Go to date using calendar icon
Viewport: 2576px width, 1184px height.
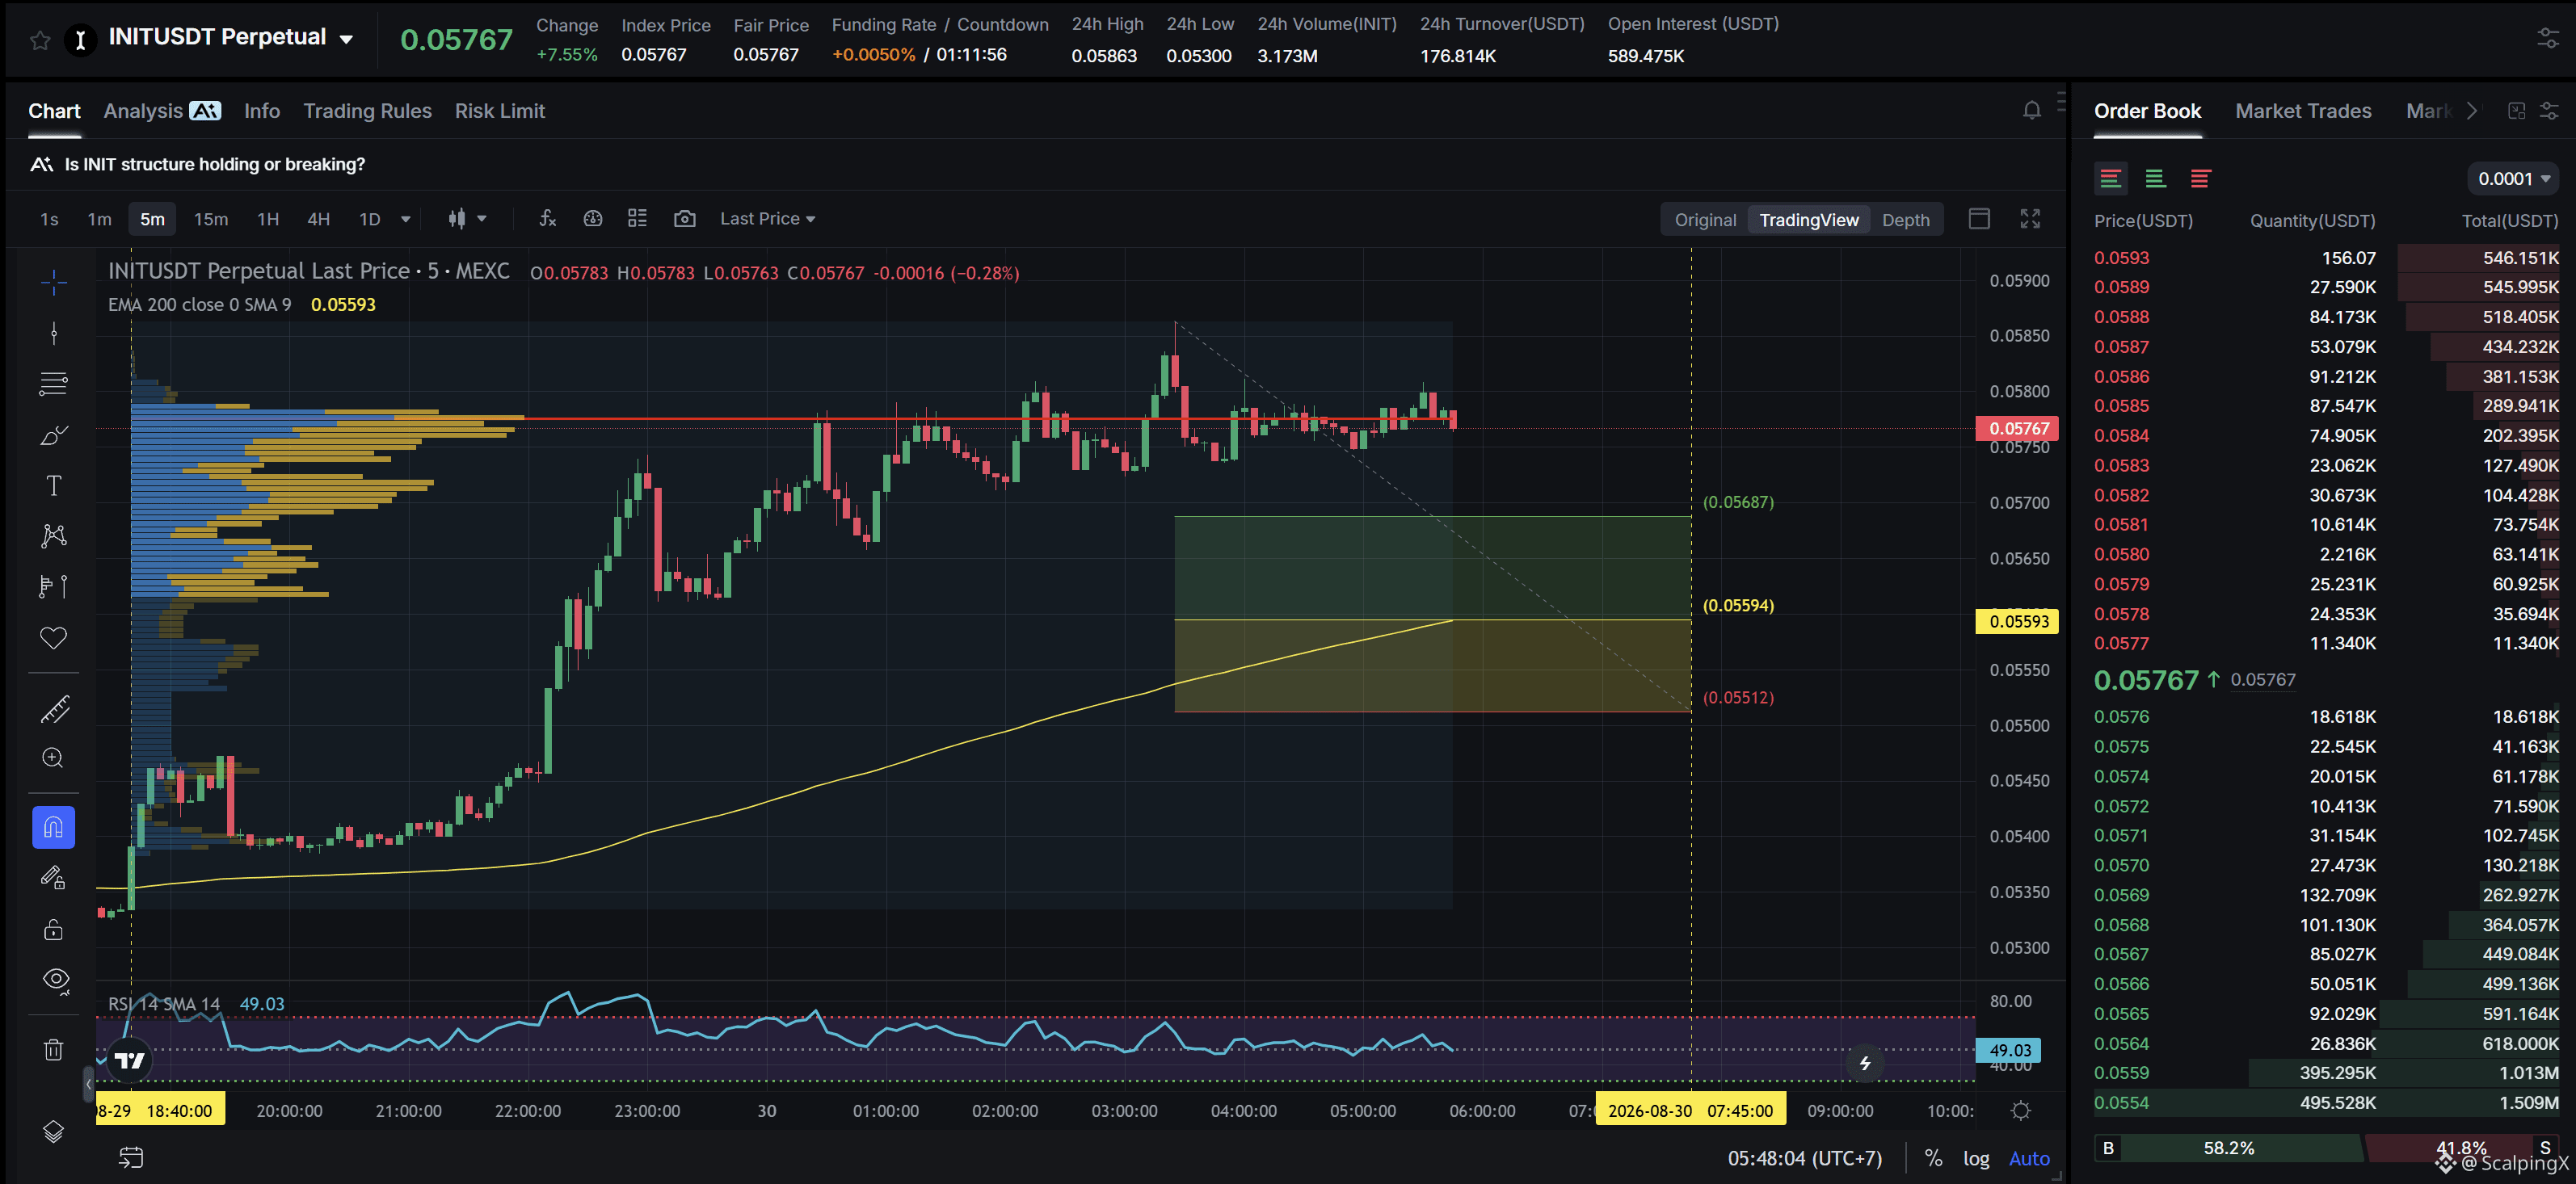point(131,1158)
